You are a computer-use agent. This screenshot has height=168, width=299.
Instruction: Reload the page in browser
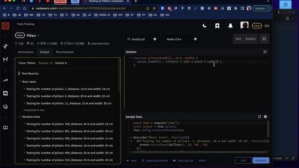18,8
